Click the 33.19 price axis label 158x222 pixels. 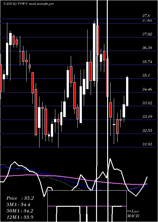(147, 117)
